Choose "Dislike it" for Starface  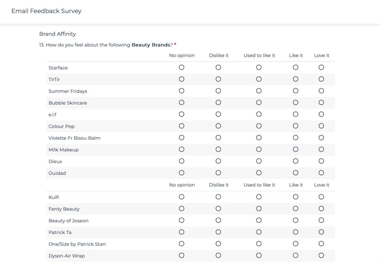tap(218, 67)
